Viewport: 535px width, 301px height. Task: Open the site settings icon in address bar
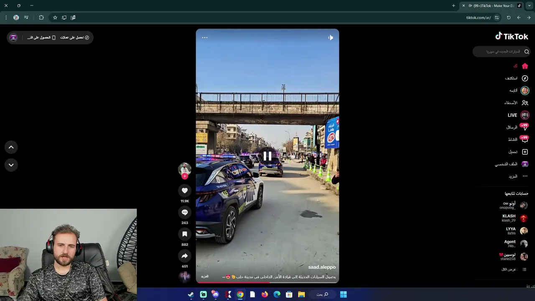pyautogui.click(x=497, y=18)
